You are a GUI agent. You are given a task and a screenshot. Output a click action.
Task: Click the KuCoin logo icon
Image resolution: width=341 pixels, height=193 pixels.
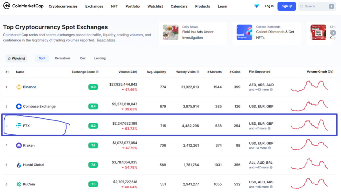pyautogui.click(x=19, y=184)
